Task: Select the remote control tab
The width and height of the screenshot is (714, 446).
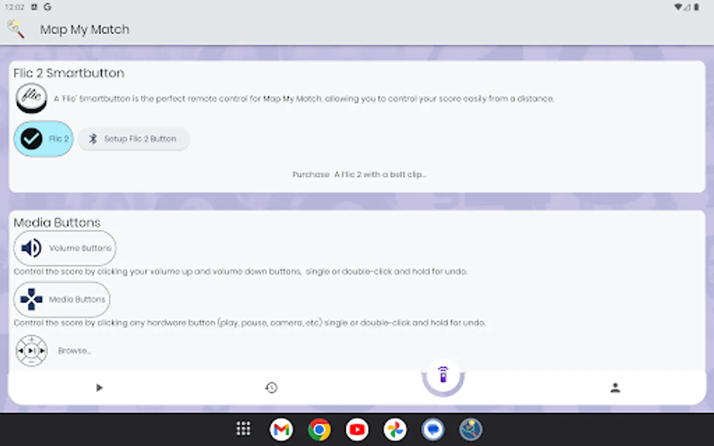Action: (x=443, y=376)
